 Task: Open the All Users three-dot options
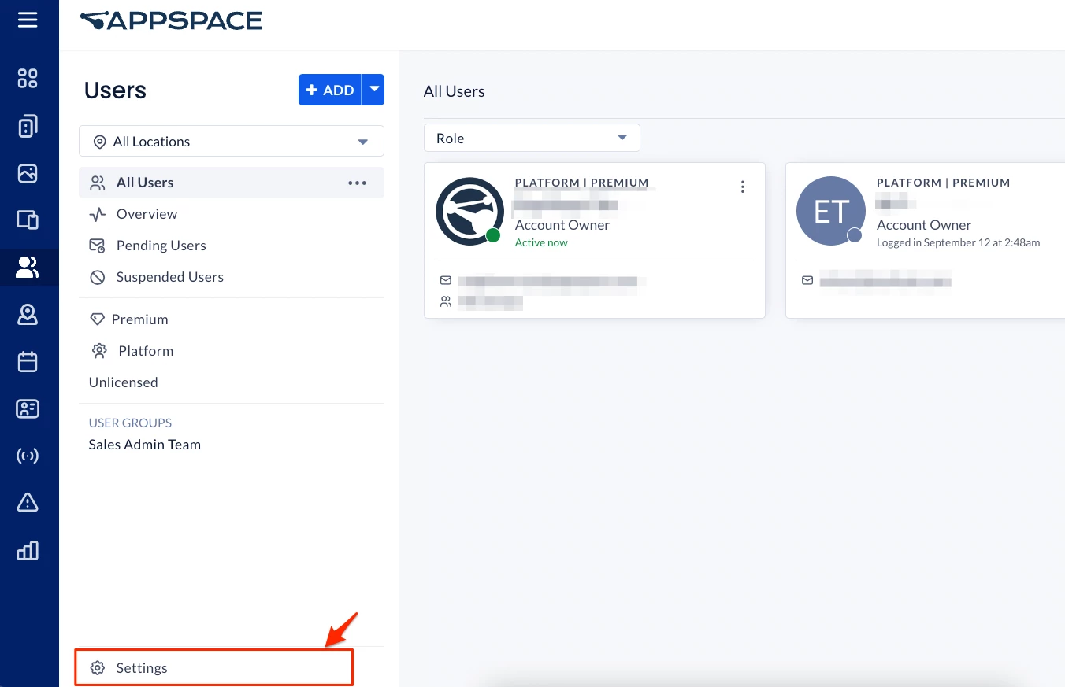coord(358,183)
